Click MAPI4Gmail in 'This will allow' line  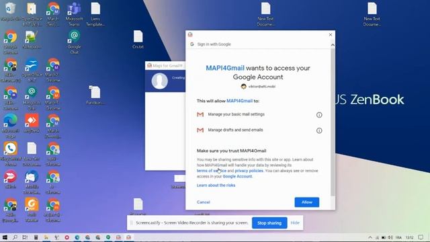pyautogui.click(x=239, y=101)
